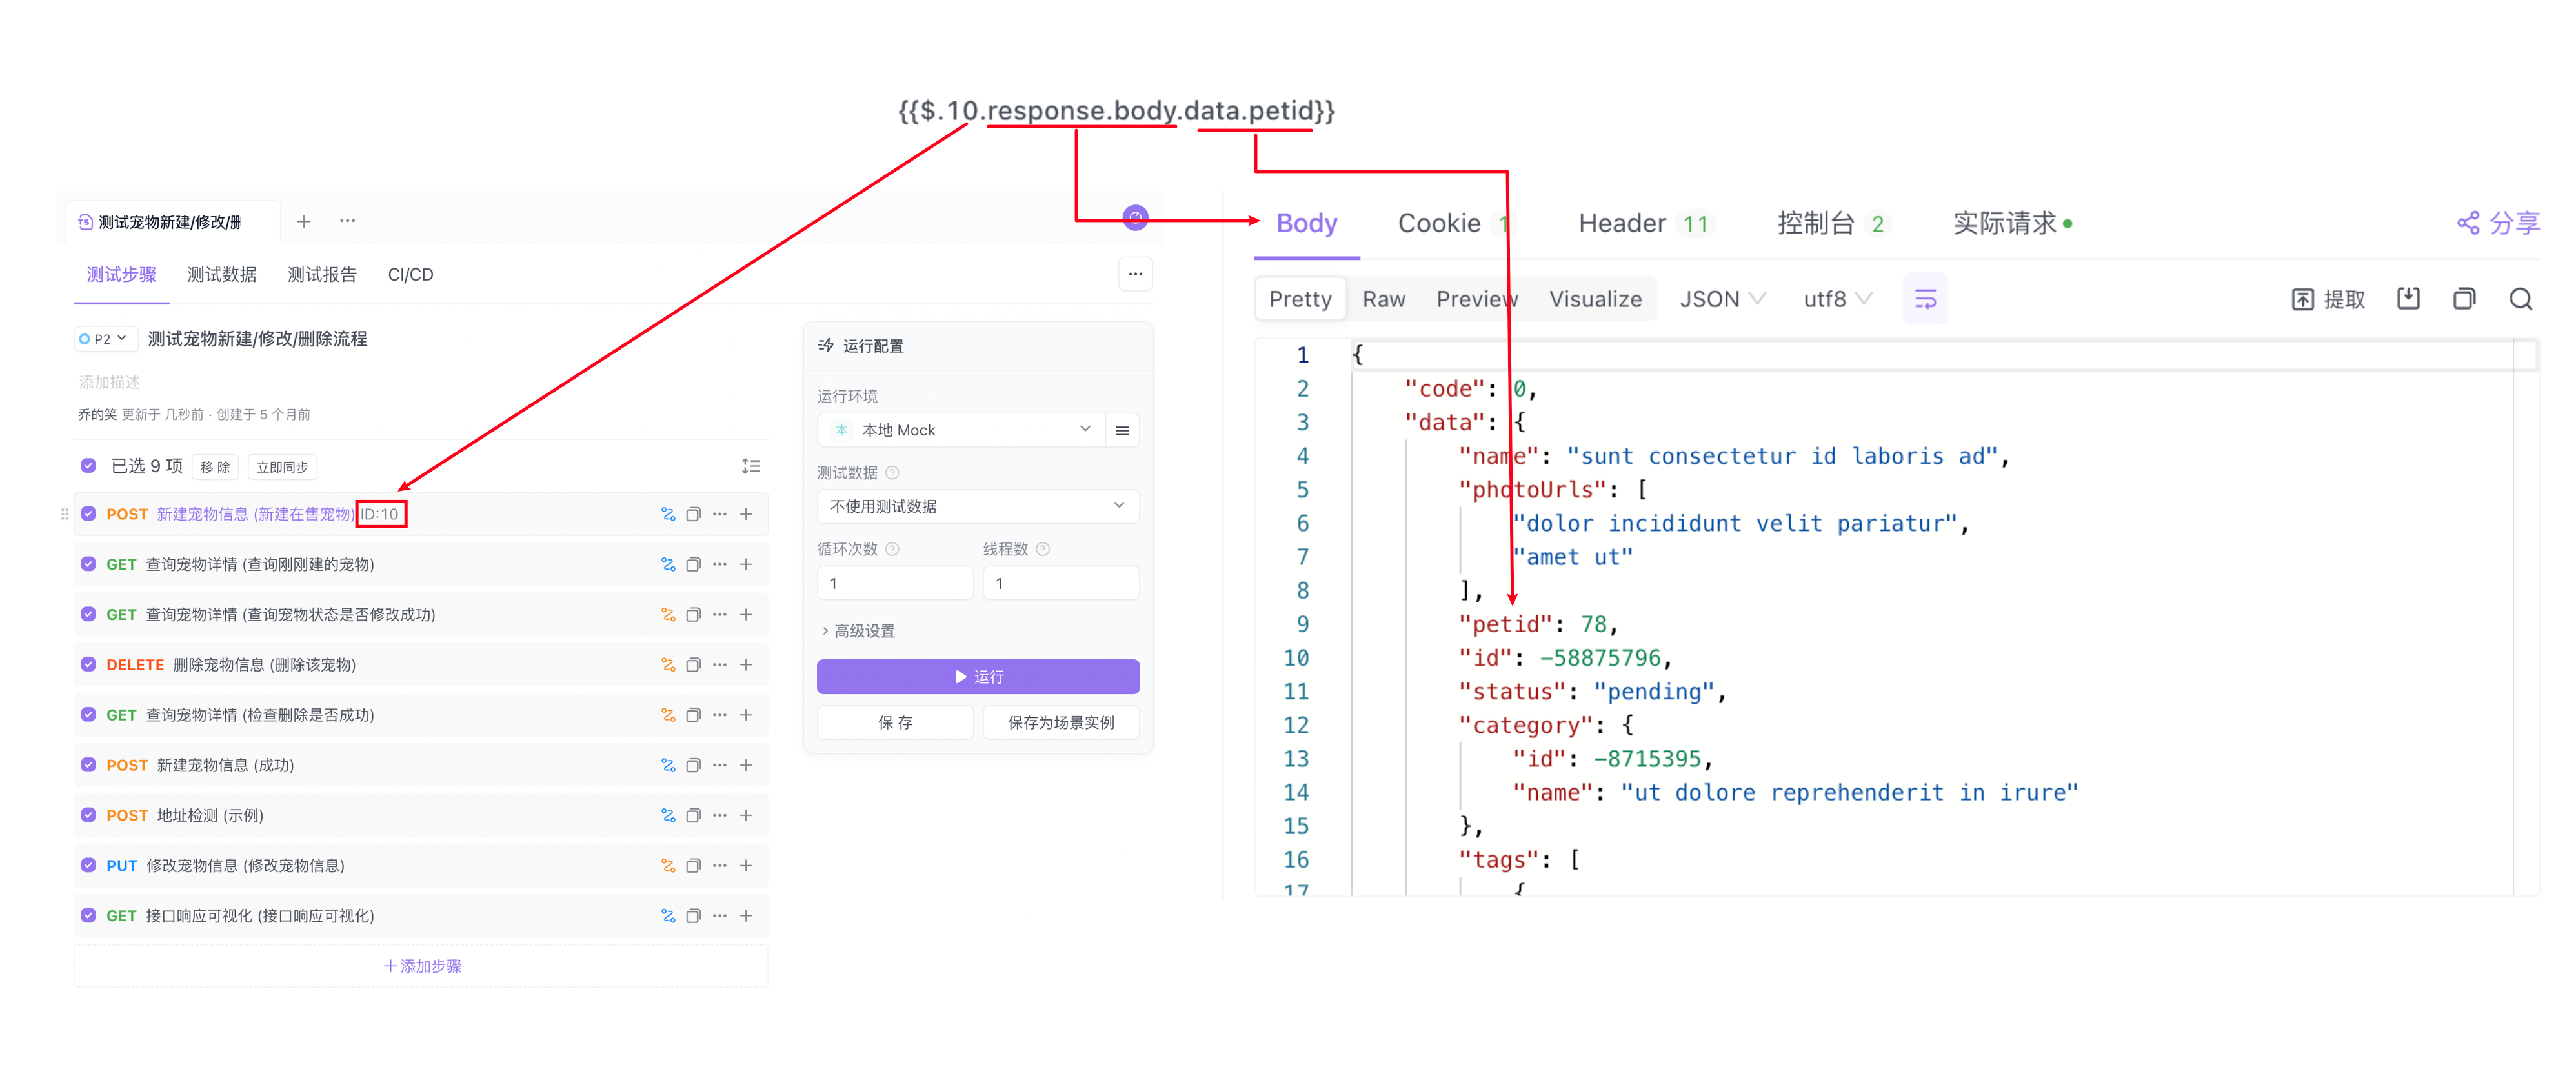
Task: Click plus icon on PUT step row
Action: [746, 866]
